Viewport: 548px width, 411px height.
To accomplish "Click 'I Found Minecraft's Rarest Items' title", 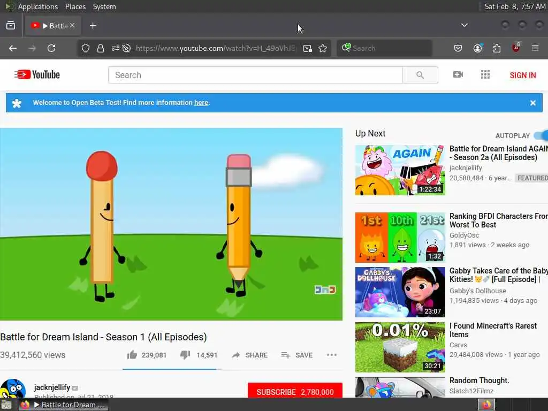I will tap(493, 330).
